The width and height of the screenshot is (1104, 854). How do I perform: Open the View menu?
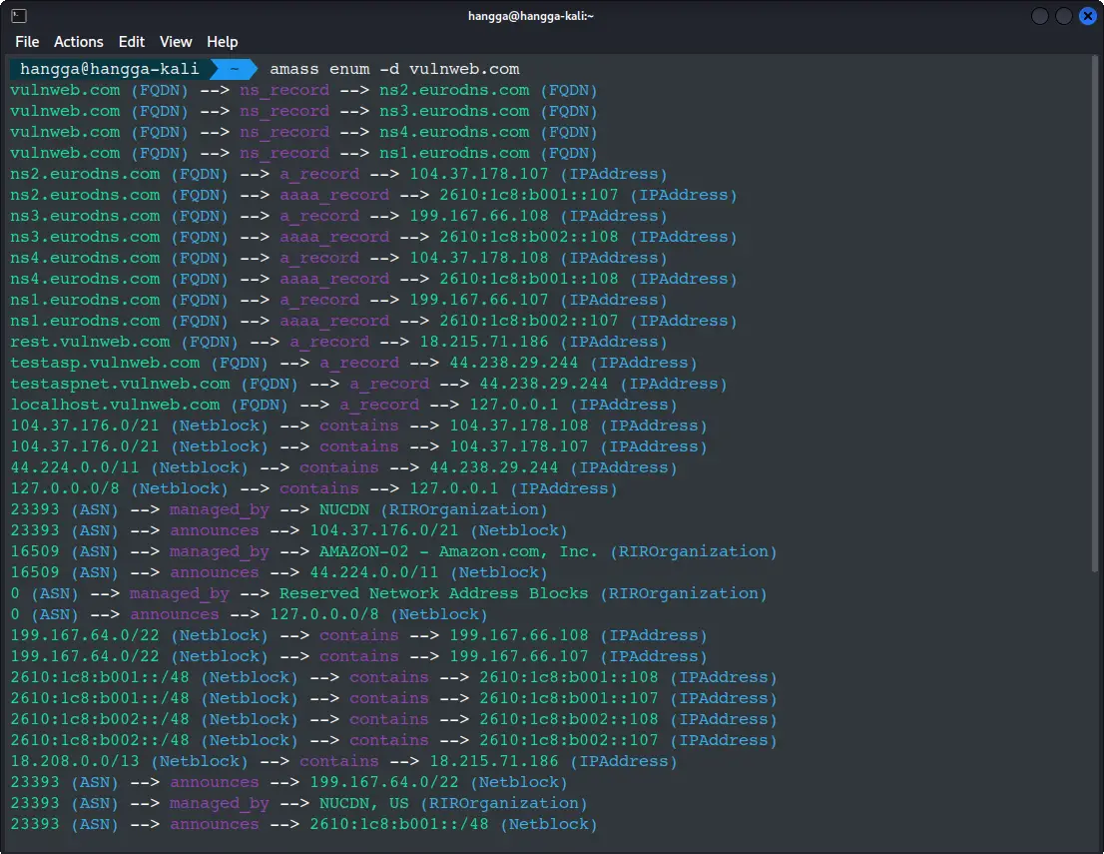[x=176, y=42]
